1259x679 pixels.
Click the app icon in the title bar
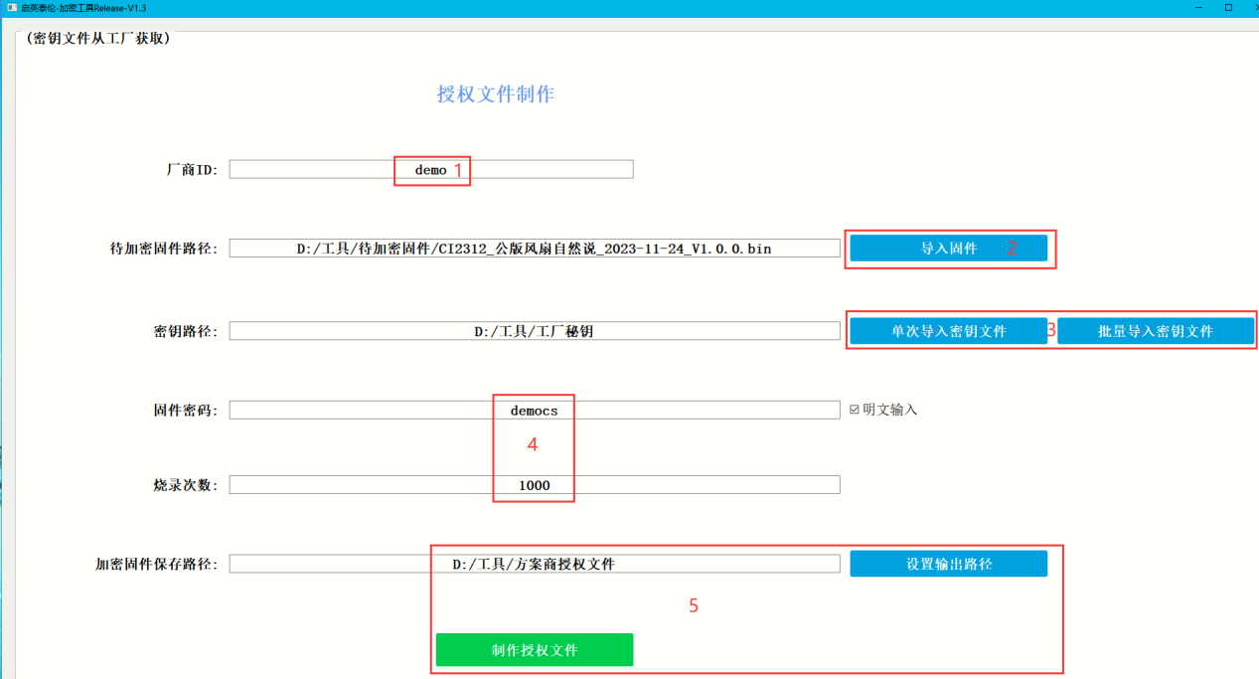[x=11, y=7]
